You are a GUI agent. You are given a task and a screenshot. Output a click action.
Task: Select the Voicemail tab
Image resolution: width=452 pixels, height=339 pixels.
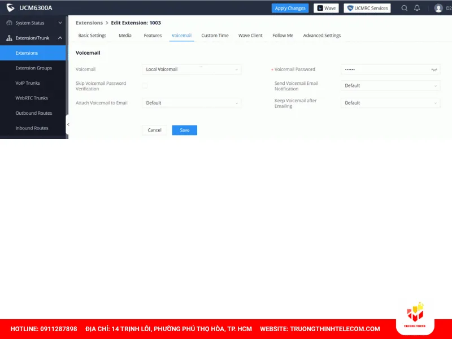click(181, 36)
